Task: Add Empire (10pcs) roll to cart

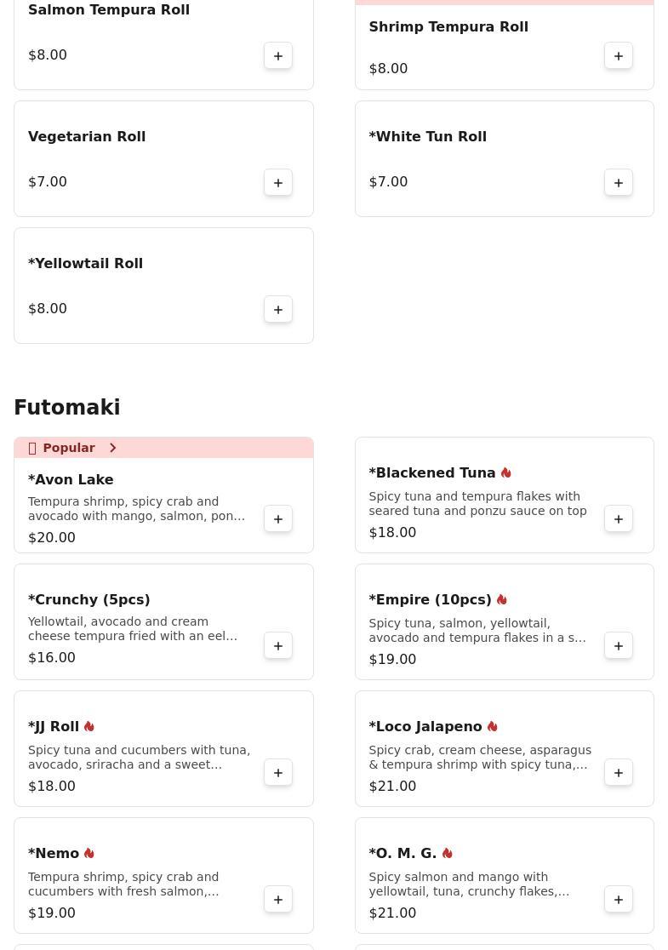Action: pyautogui.click(x=619, y=645)
